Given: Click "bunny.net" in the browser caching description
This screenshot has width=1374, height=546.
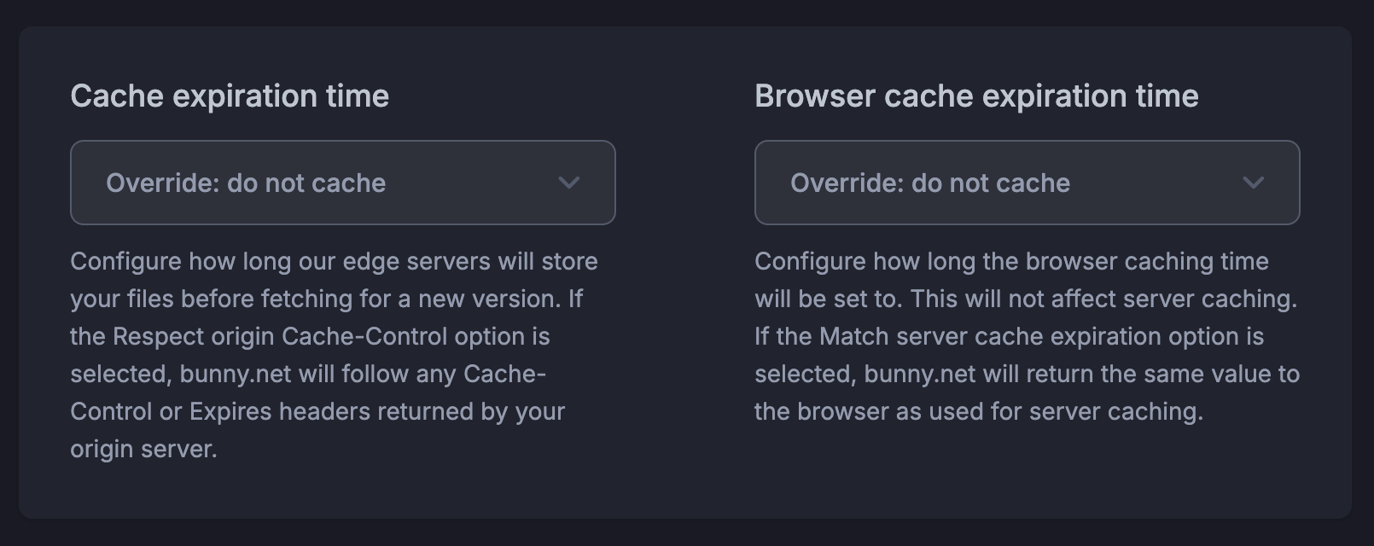Looking at the screenshot, I should (x=920, y=374).
